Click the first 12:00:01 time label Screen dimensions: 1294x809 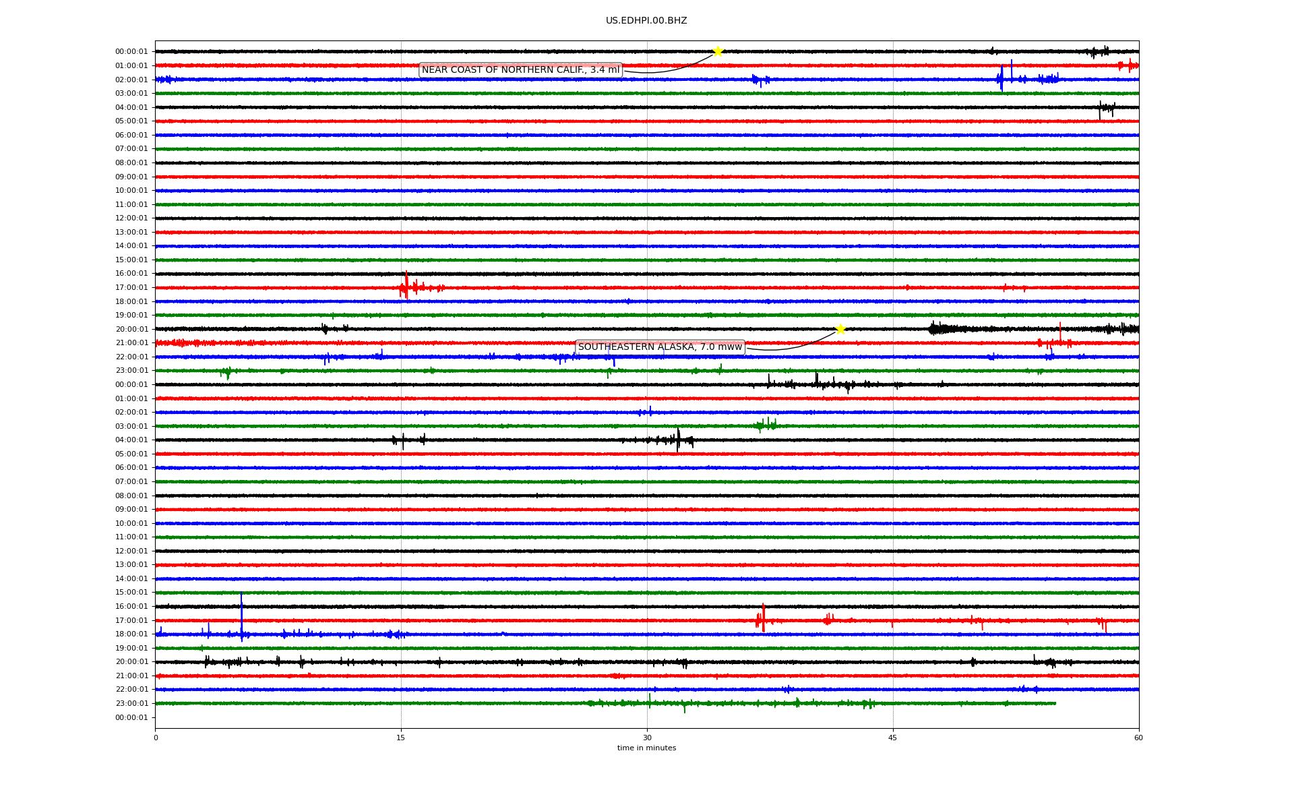click(131, 218)
